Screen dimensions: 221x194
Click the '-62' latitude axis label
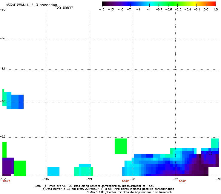click(3, 38)
